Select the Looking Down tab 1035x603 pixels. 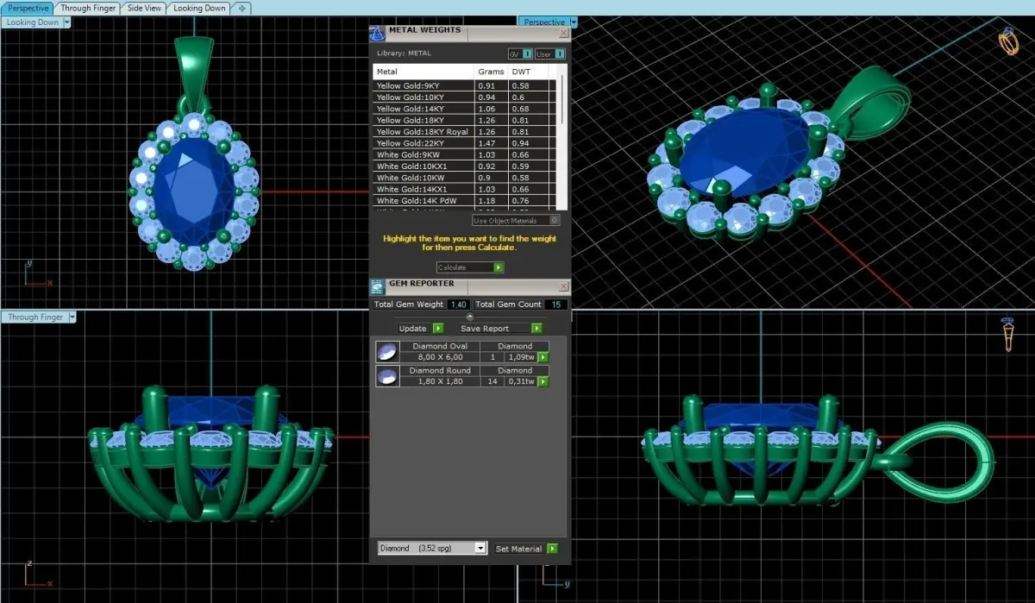click(x=199, y=8)
